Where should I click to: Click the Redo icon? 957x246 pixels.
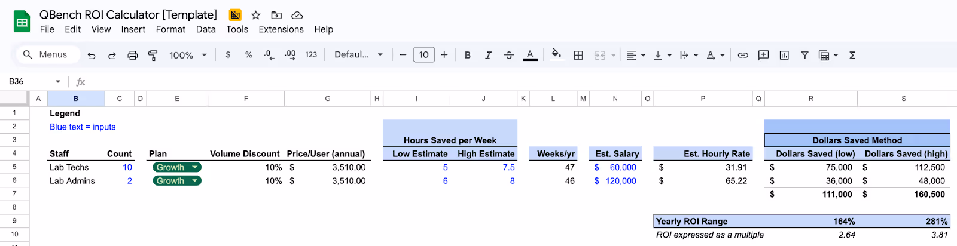[x=112, y=55]
